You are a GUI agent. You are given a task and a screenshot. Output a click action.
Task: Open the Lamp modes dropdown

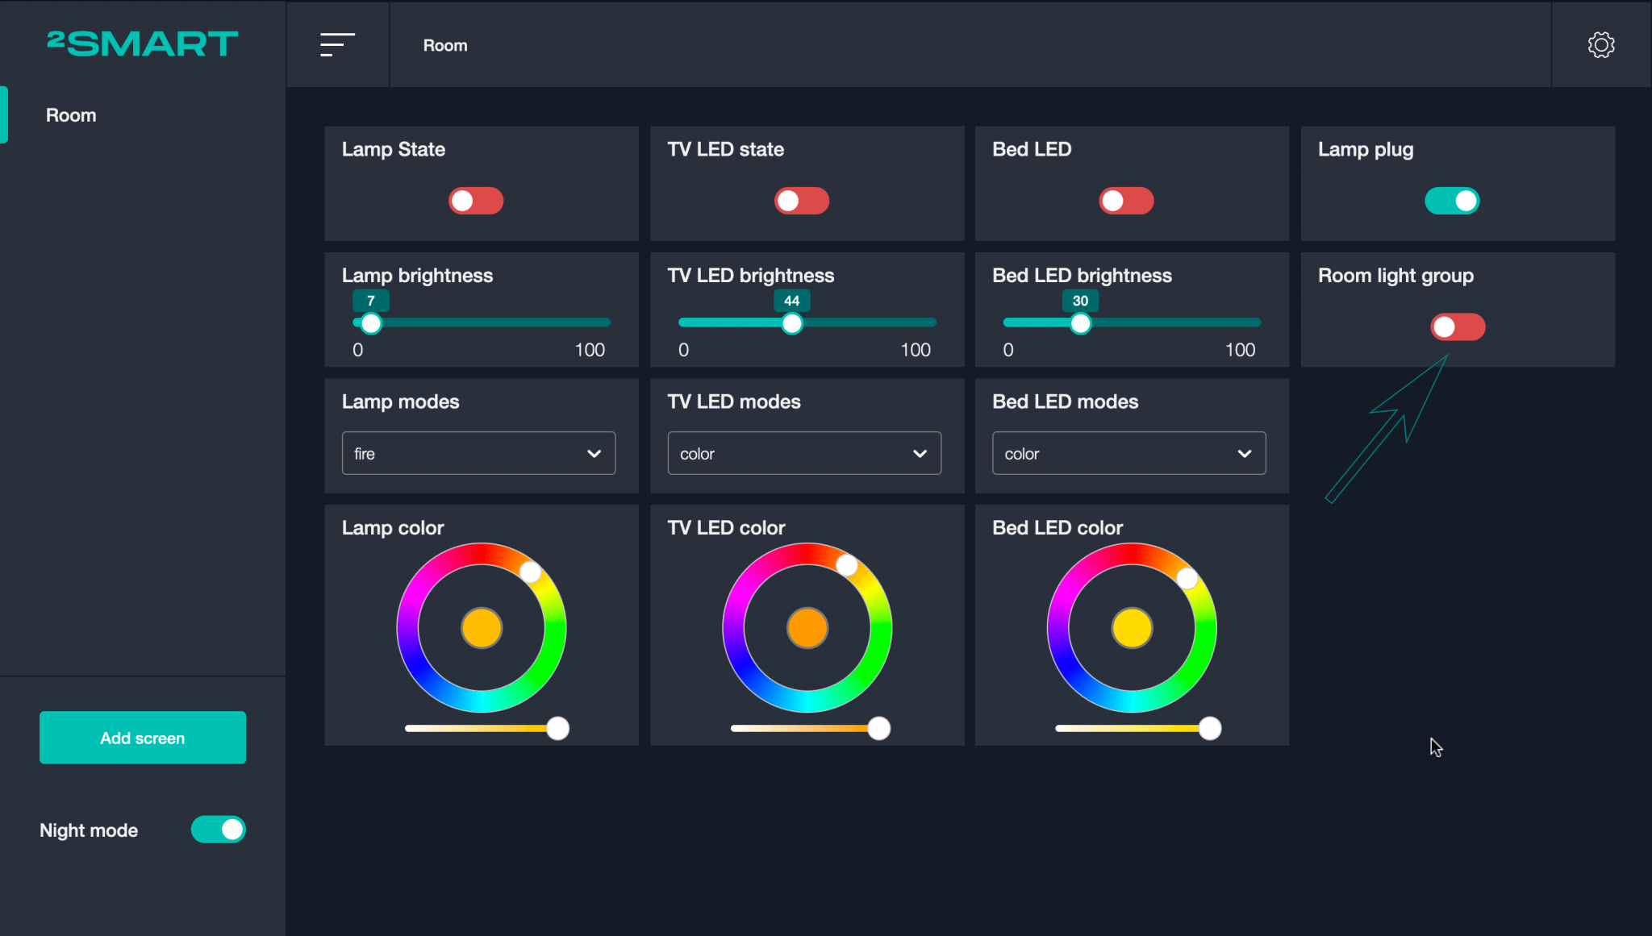click(478, 453)
